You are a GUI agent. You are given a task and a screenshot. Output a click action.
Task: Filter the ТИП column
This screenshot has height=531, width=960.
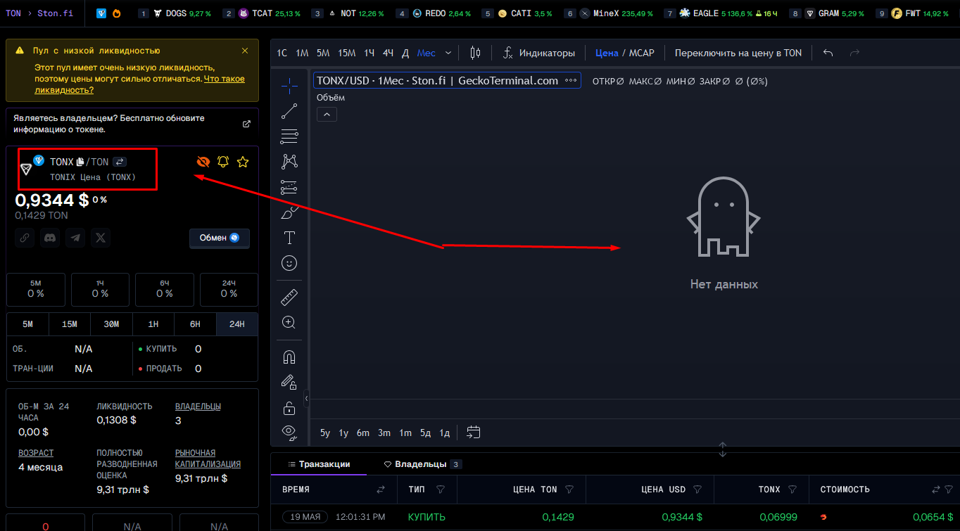[x=441, y=490]
